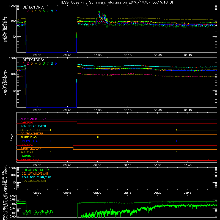Image resolution: width=220 pixels, height=220 pixels.
Task: Click the REAR SEGMENTS livetime legend label
Action: point(37,214)
